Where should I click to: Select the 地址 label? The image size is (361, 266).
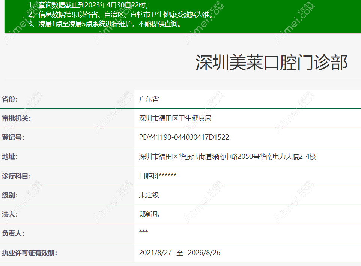point(10,157)
